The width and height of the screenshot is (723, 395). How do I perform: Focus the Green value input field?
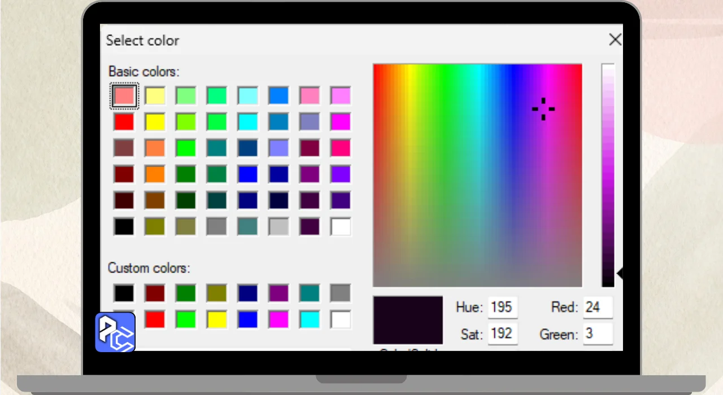[x=598, y=333]
